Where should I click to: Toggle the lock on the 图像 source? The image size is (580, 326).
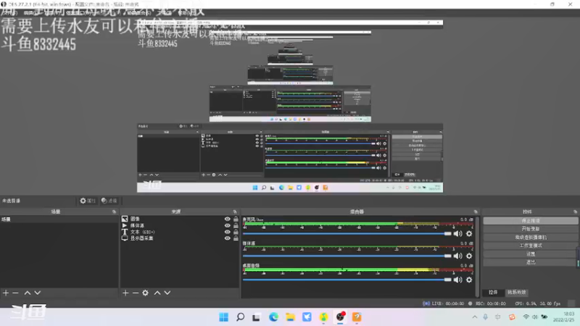(x=236, y=219)
